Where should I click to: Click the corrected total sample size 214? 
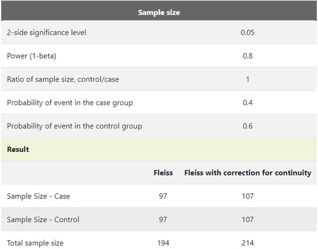247,243
